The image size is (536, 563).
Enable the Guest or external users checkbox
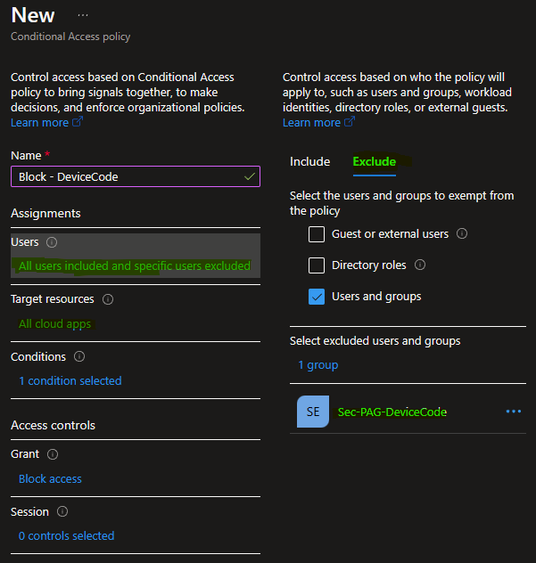pos(317,234)
